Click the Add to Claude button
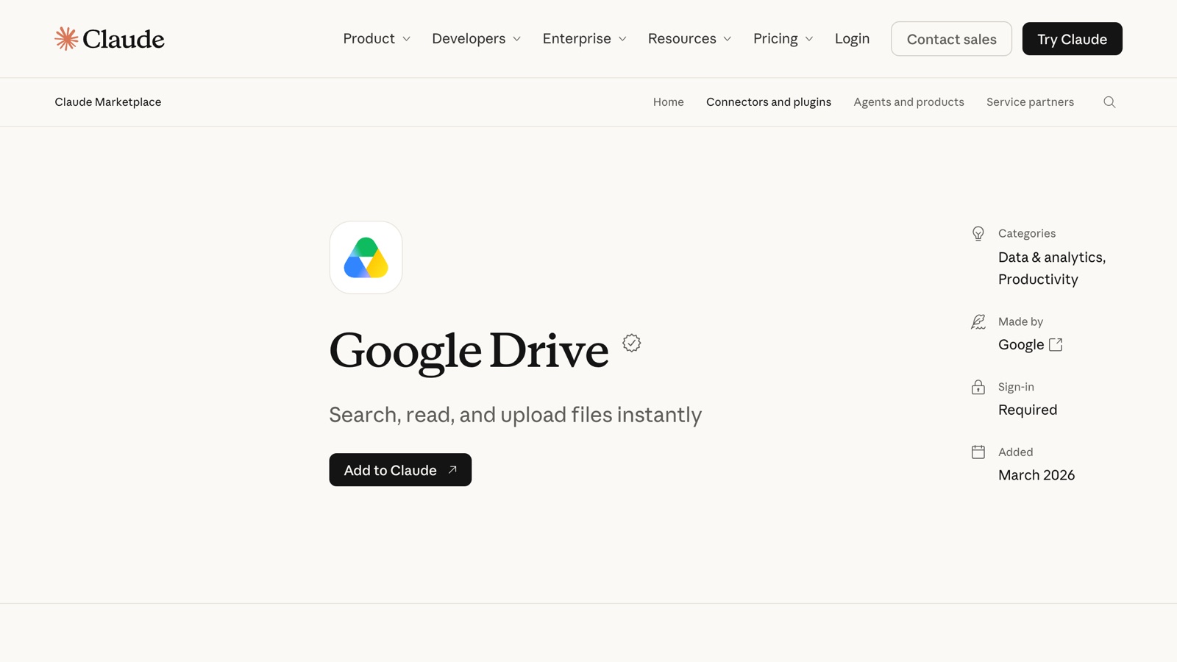The width and height of the screenshot is (1177, 662). tap(400, 469)
